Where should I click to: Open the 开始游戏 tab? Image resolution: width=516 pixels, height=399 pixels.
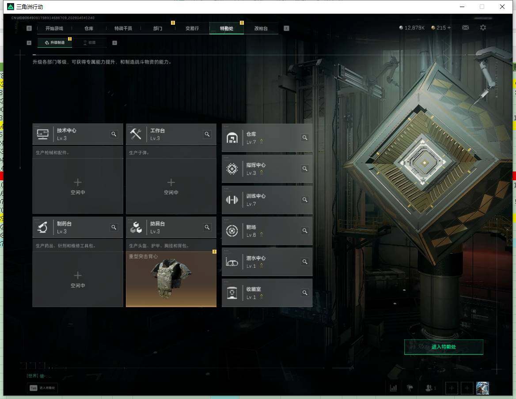(x=54, y=28)
